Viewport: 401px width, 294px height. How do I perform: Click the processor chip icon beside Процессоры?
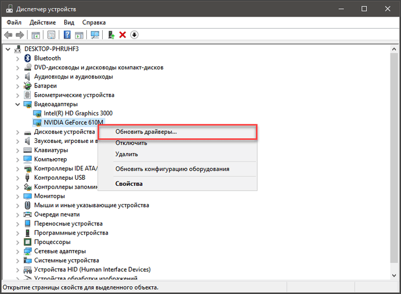(x=27, y=242)
